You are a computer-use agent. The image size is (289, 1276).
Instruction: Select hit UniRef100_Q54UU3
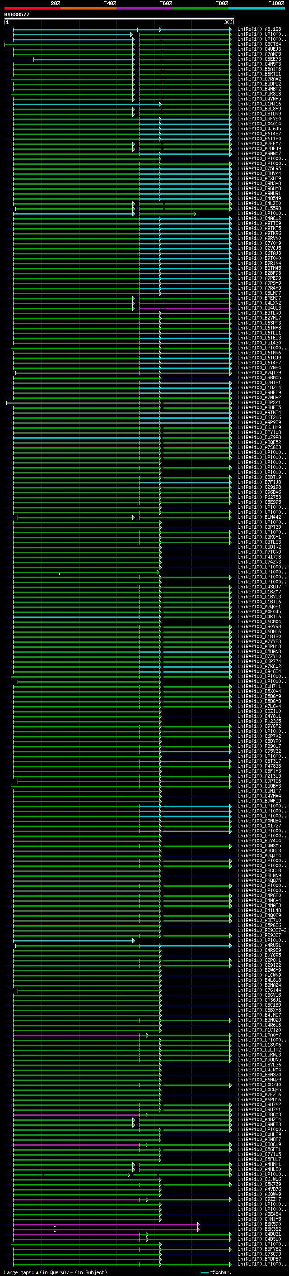(x=259, y=308)
